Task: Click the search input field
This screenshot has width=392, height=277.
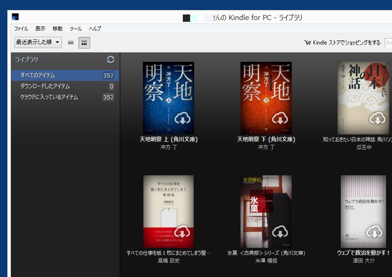Action: point(388,43)
